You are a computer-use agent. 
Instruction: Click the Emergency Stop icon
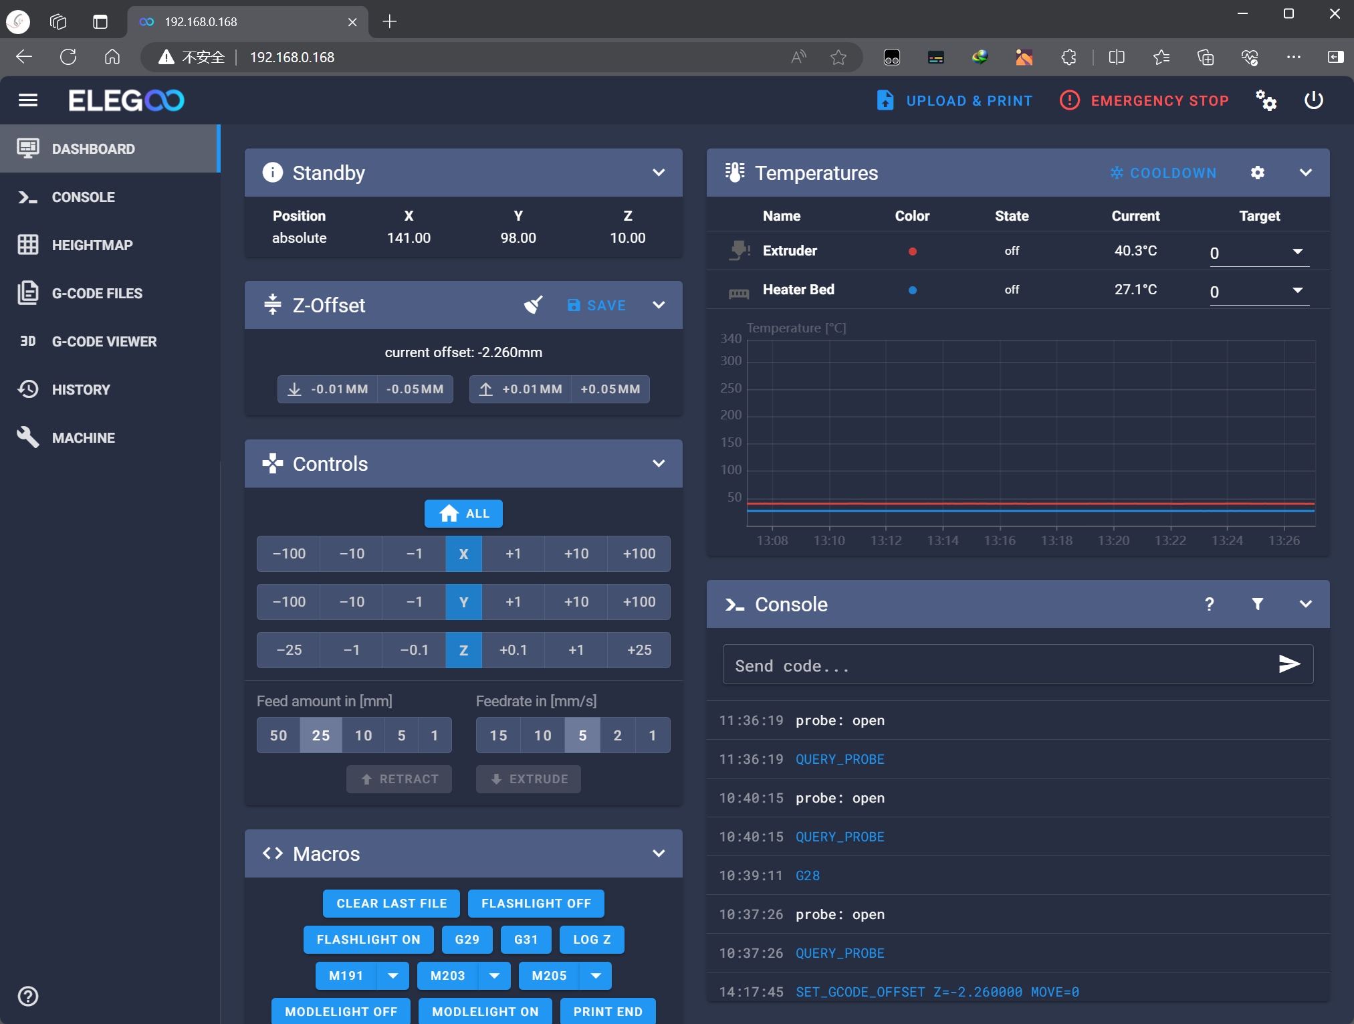(1069, 100)
